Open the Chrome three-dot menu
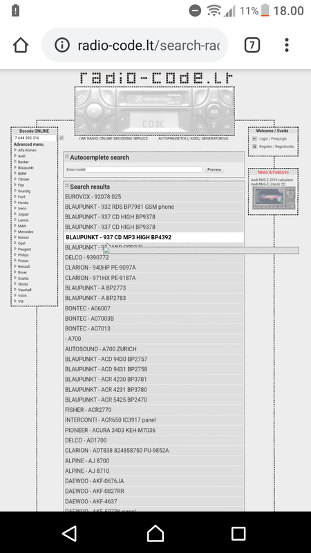 point(287,45)
